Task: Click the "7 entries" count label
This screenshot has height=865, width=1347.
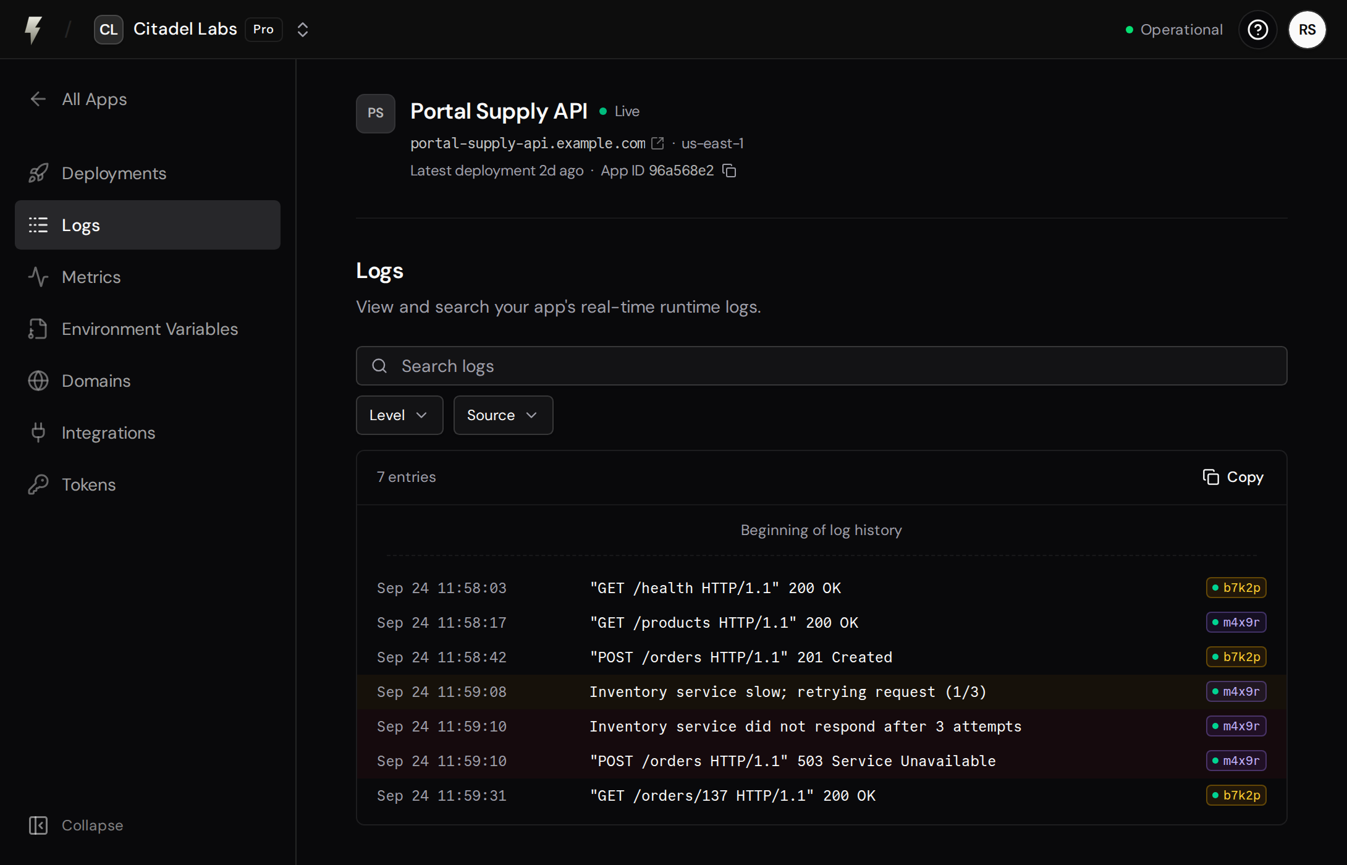Action: (407, 477)
